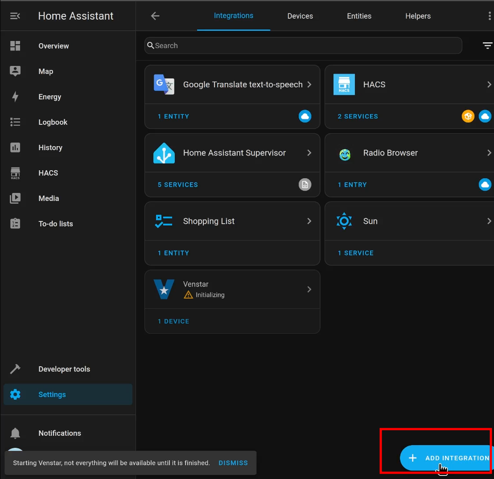This screenshot has height=479, width=494.
Task: Click the Home Assistant Supervisor logo
Action: click(164, 153)
